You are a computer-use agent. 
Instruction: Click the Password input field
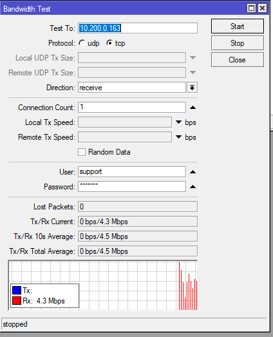[132, 187]
